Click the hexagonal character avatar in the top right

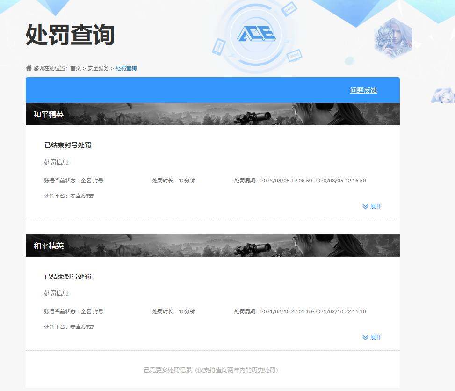(393, 38)
